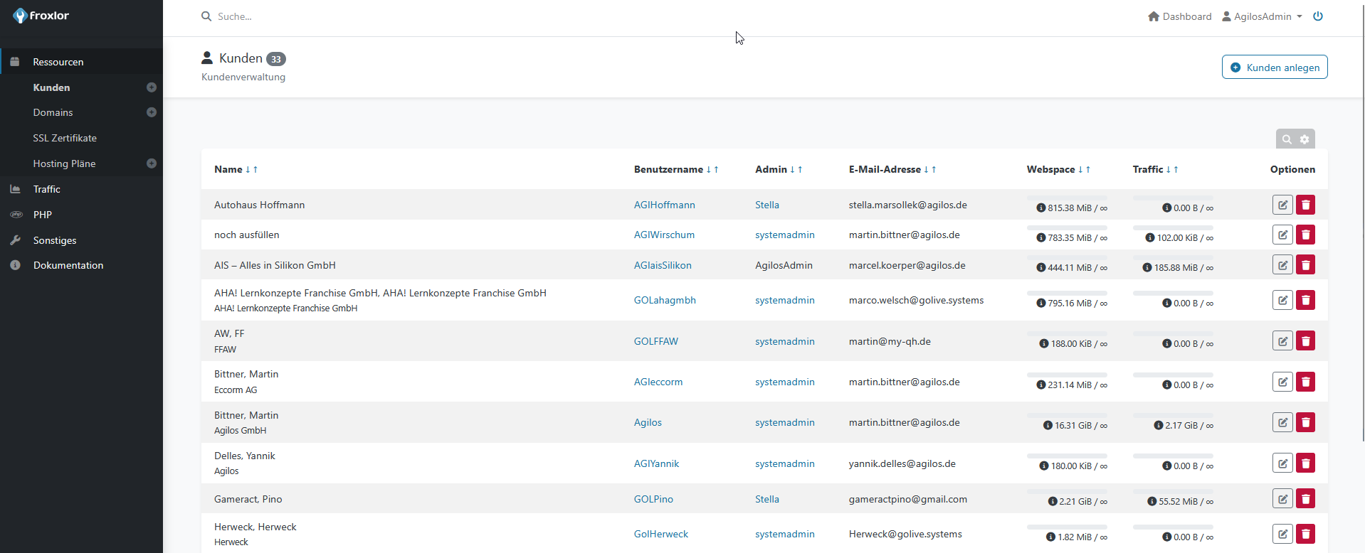The width and height of the screenshot is (1365, 553).
Task: Edit the Agilos GmbH customer row
Action: (1282, 422)
